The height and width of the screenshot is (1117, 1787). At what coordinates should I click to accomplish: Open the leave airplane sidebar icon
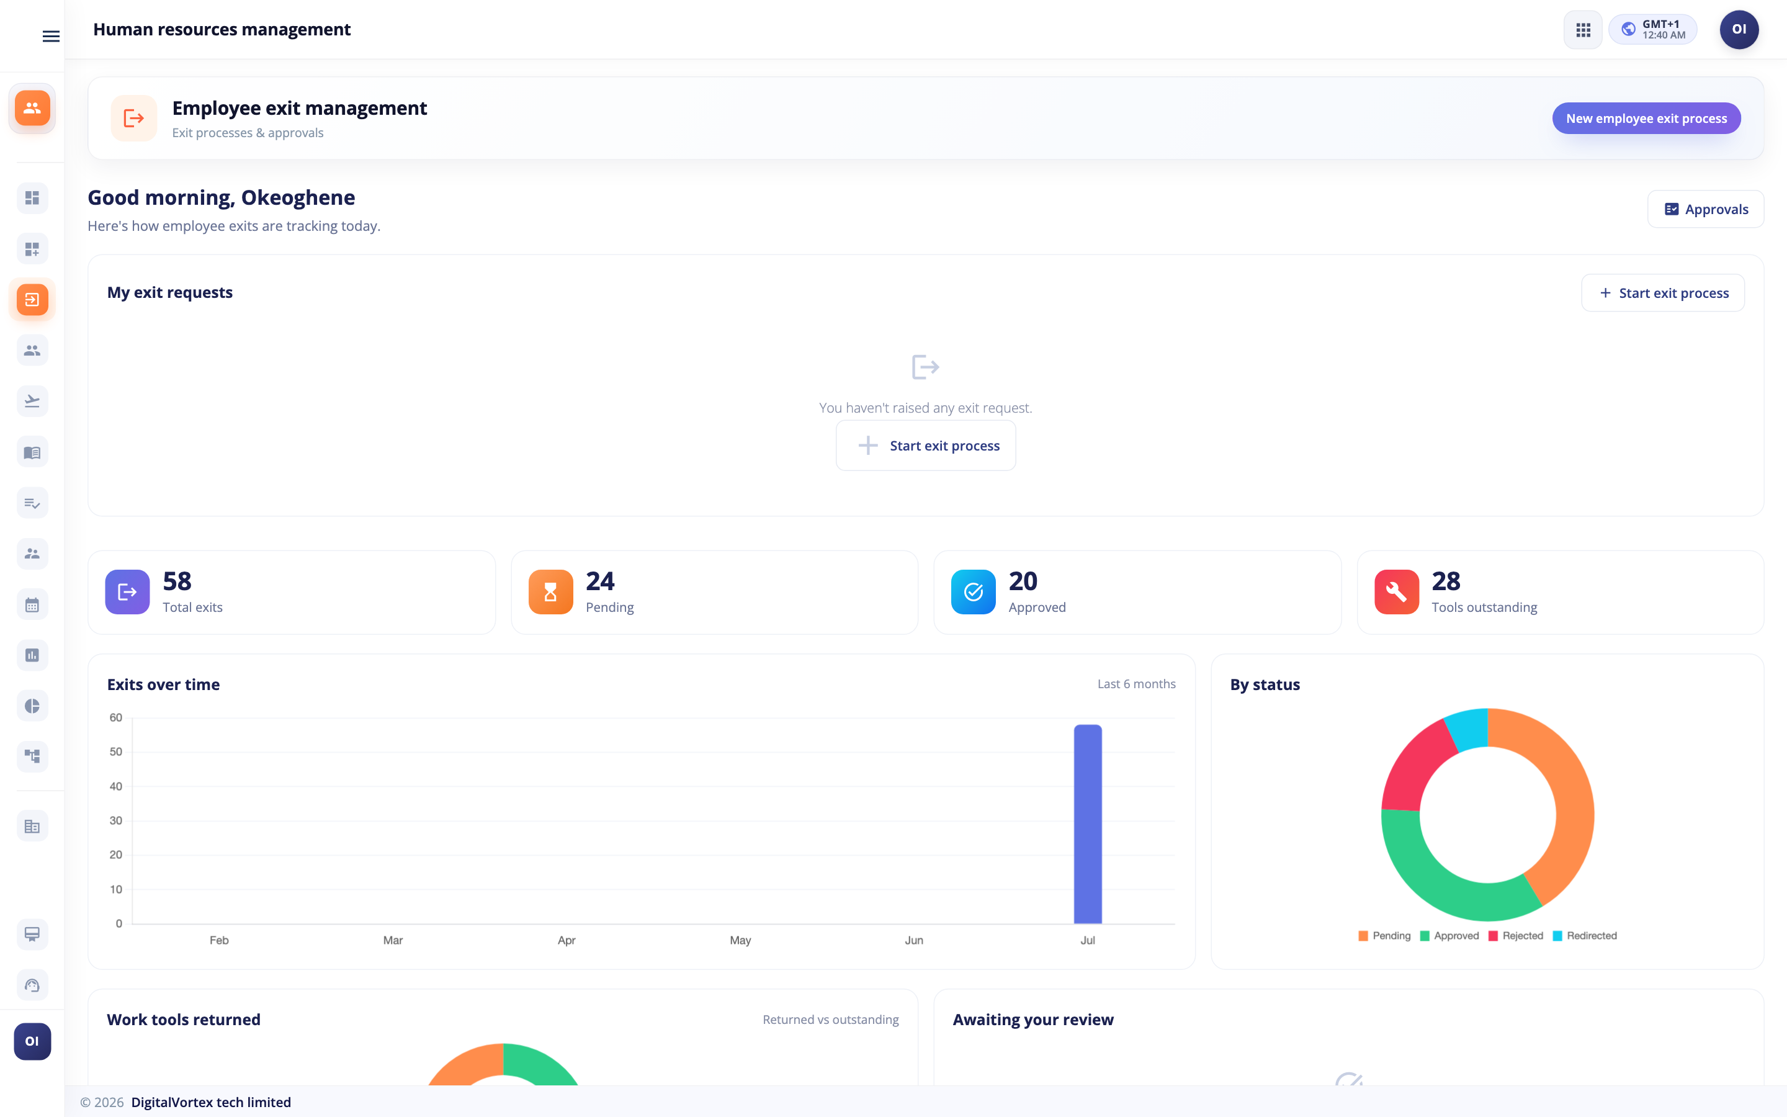pyautogui.click(x=32, y=401)
